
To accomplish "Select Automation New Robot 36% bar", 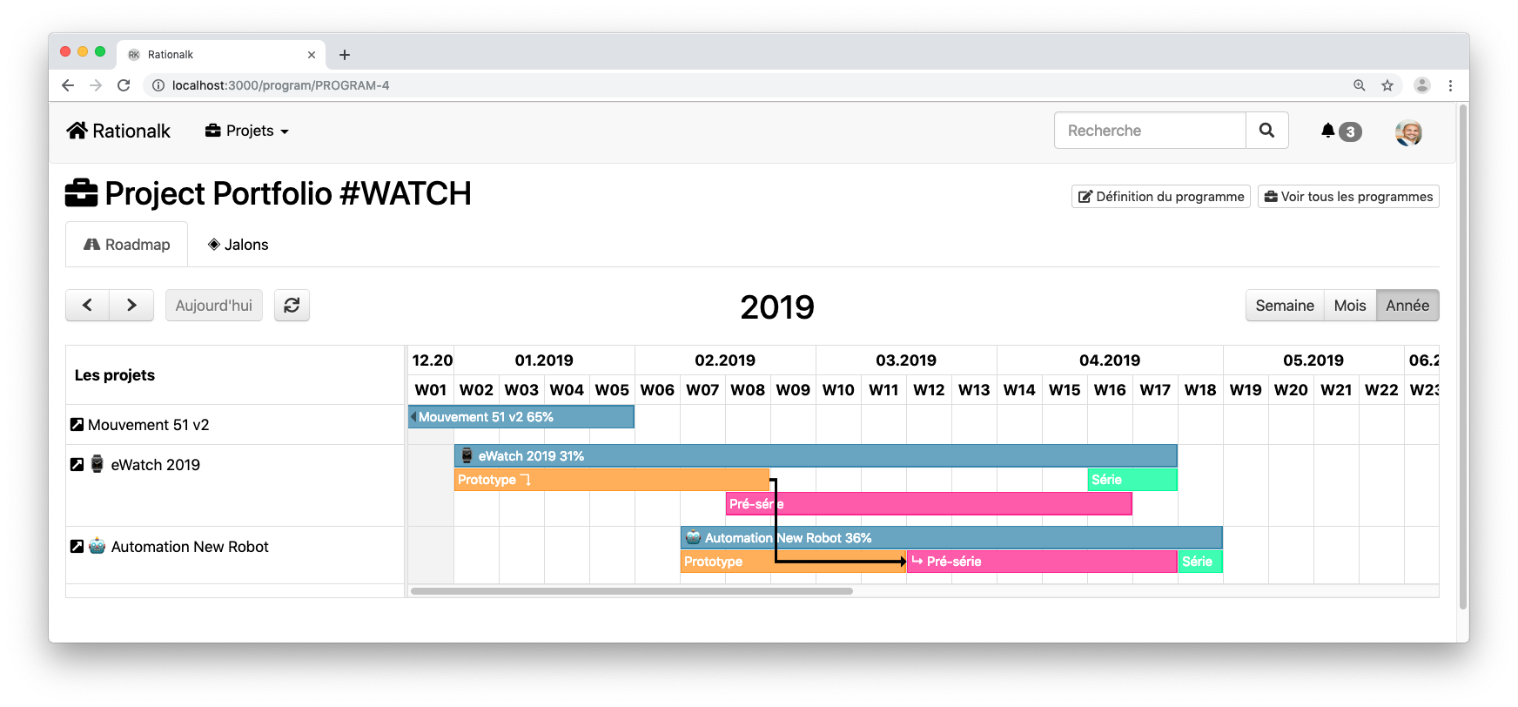I will [951, 537].
